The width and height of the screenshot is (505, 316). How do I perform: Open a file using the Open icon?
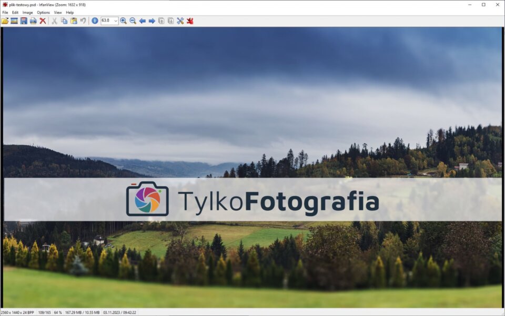coord(4,21)
